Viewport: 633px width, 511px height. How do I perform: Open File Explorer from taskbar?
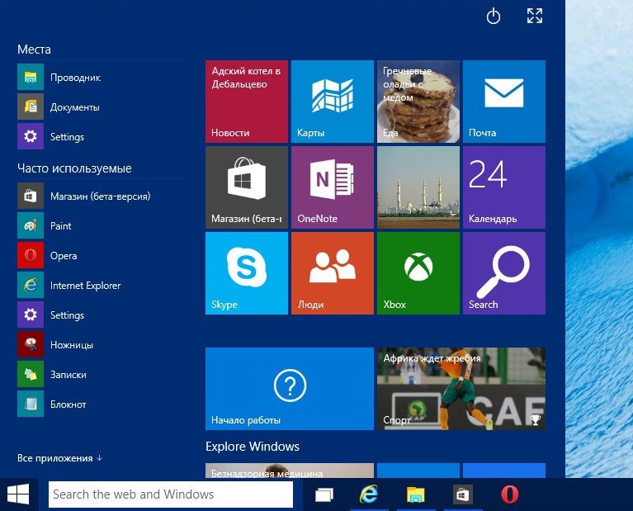click(416, 494)
